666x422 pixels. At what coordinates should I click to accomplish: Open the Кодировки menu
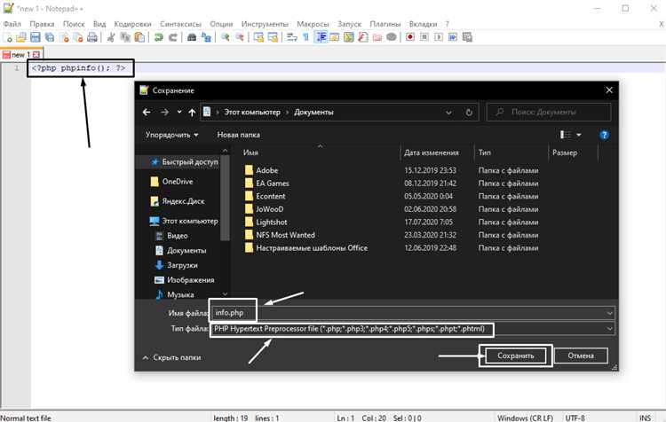[x=132, y=24]
